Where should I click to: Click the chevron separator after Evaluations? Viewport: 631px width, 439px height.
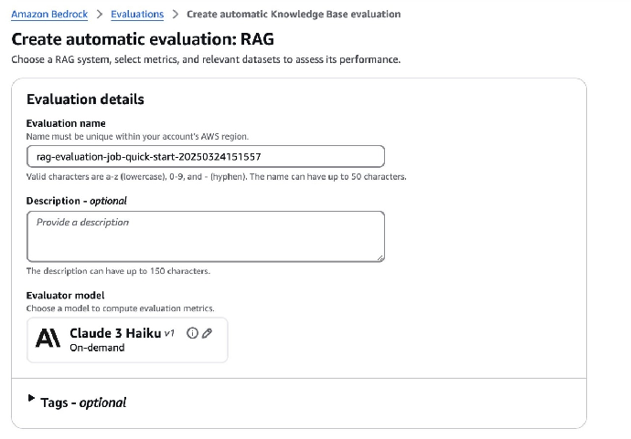point(176,15)
